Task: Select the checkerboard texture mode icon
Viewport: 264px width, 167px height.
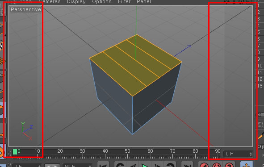Action: coord(2,46)
